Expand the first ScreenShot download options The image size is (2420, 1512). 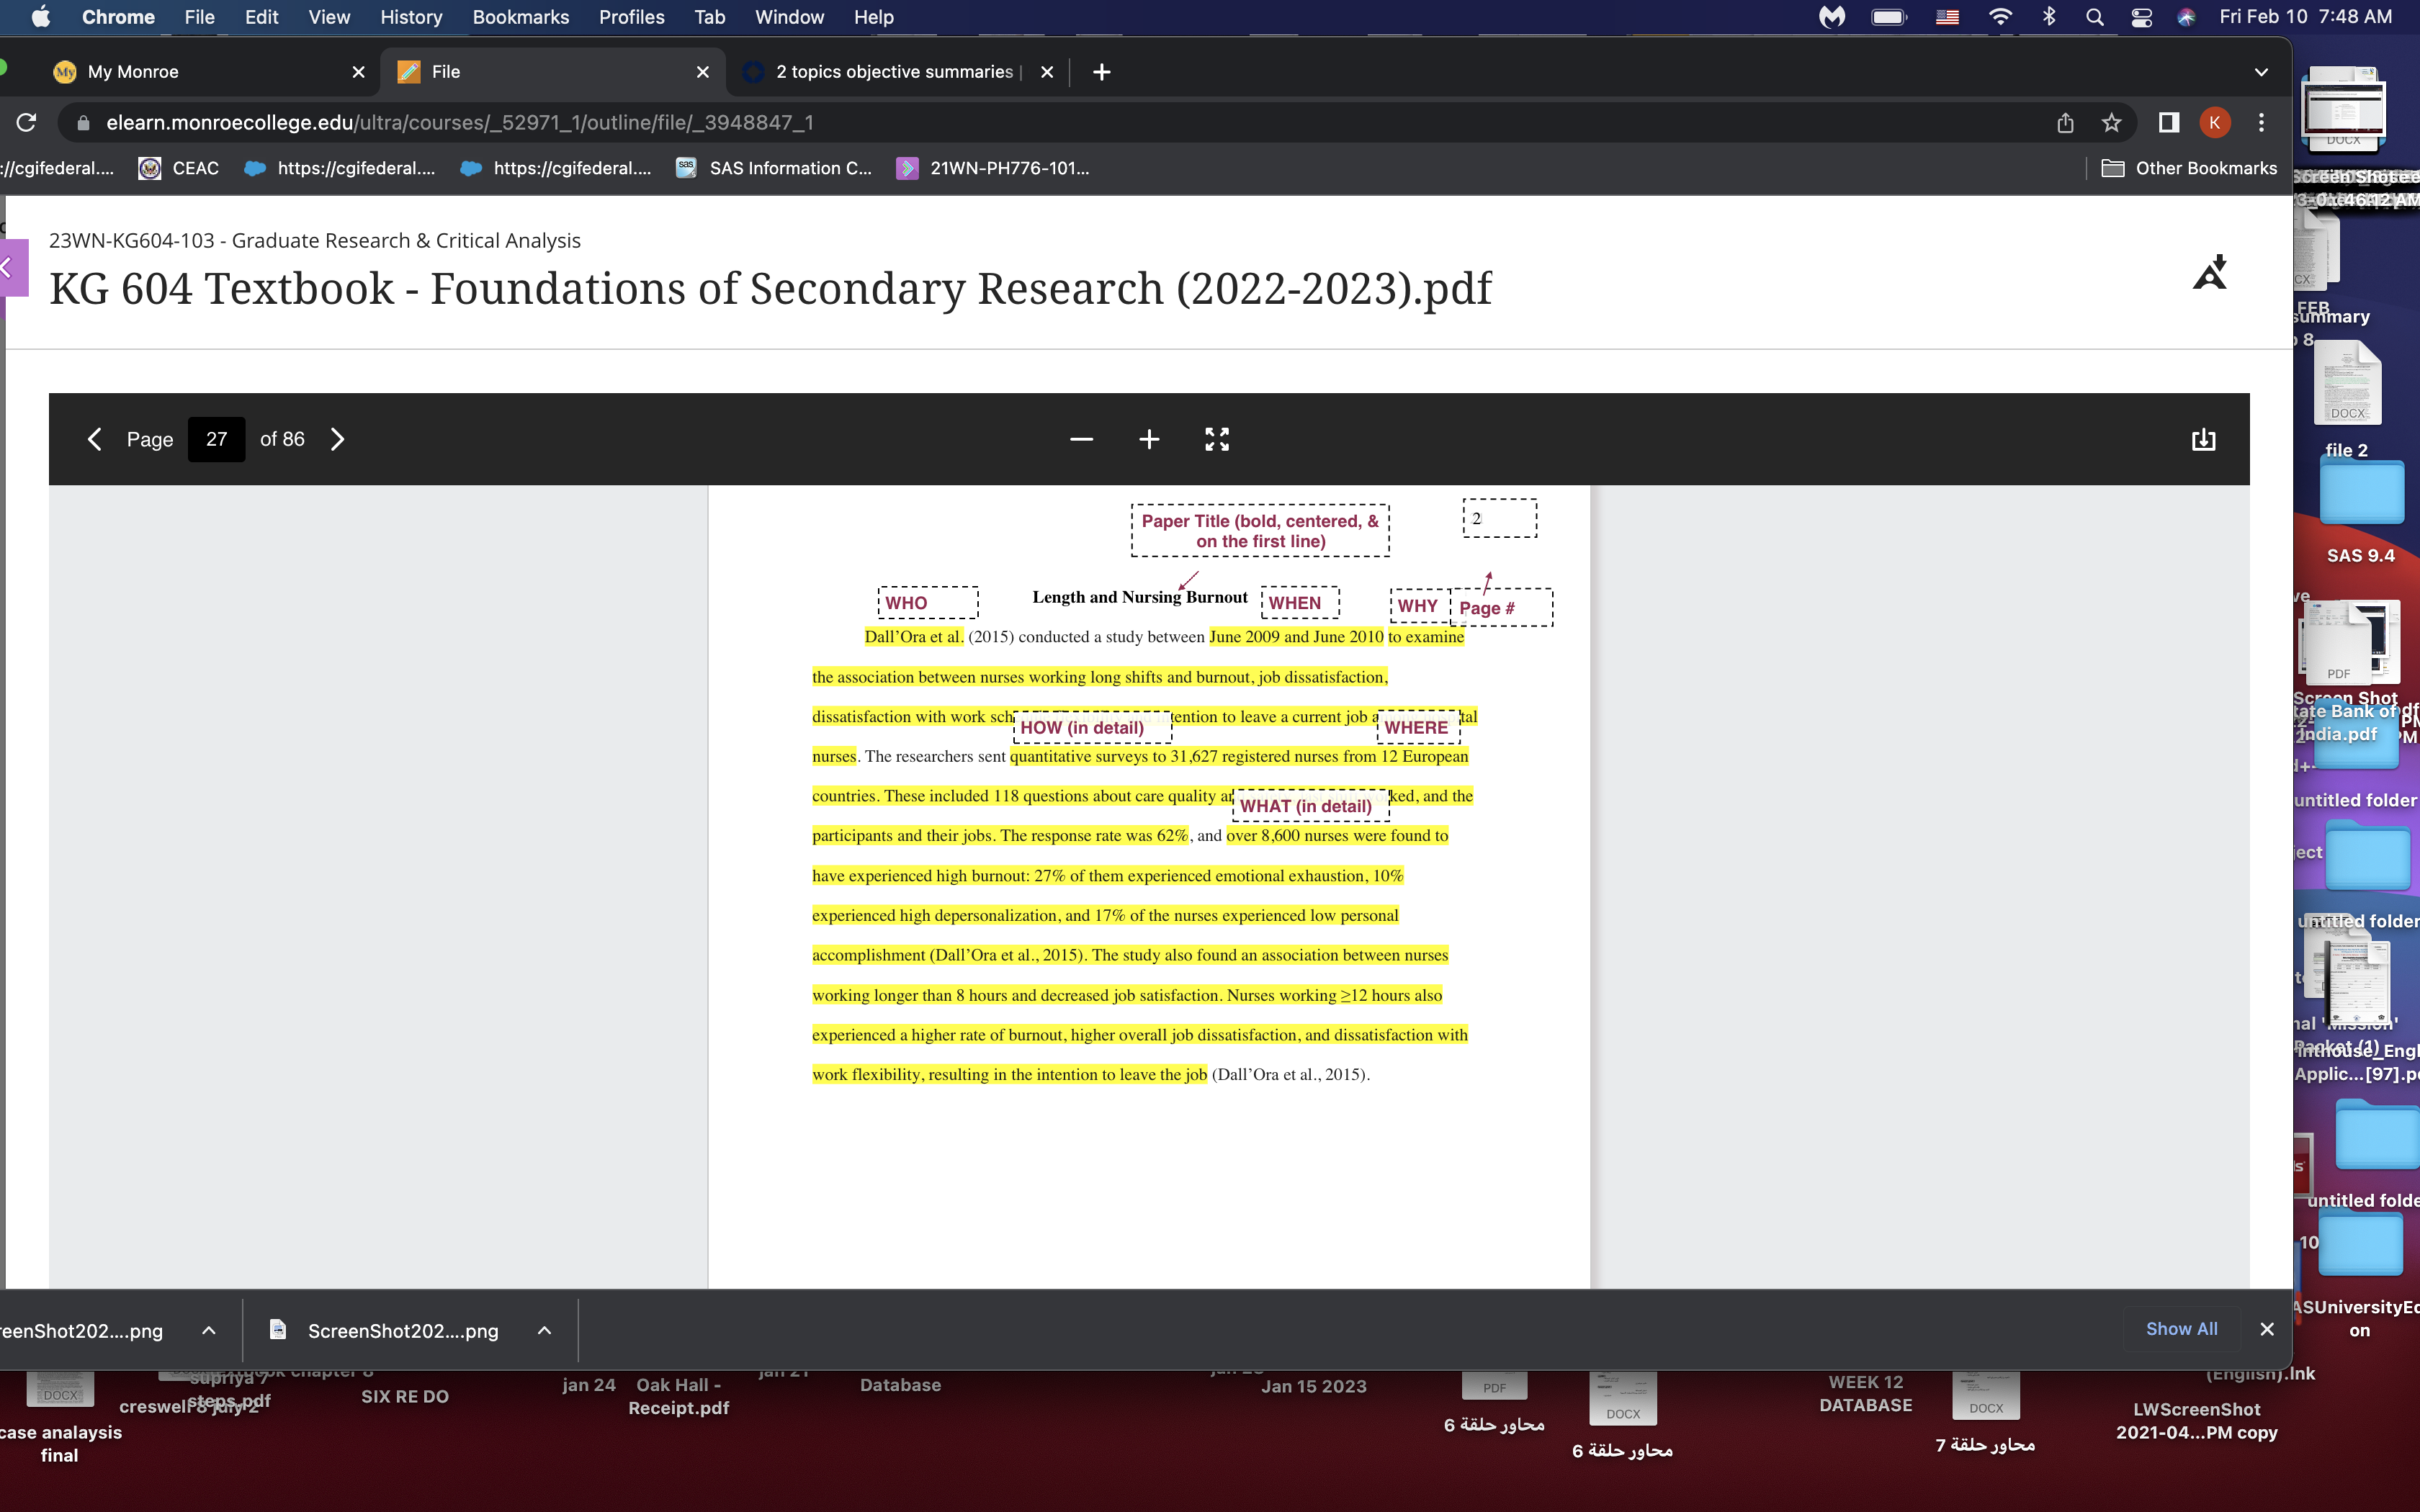(x=209, y=1330)
